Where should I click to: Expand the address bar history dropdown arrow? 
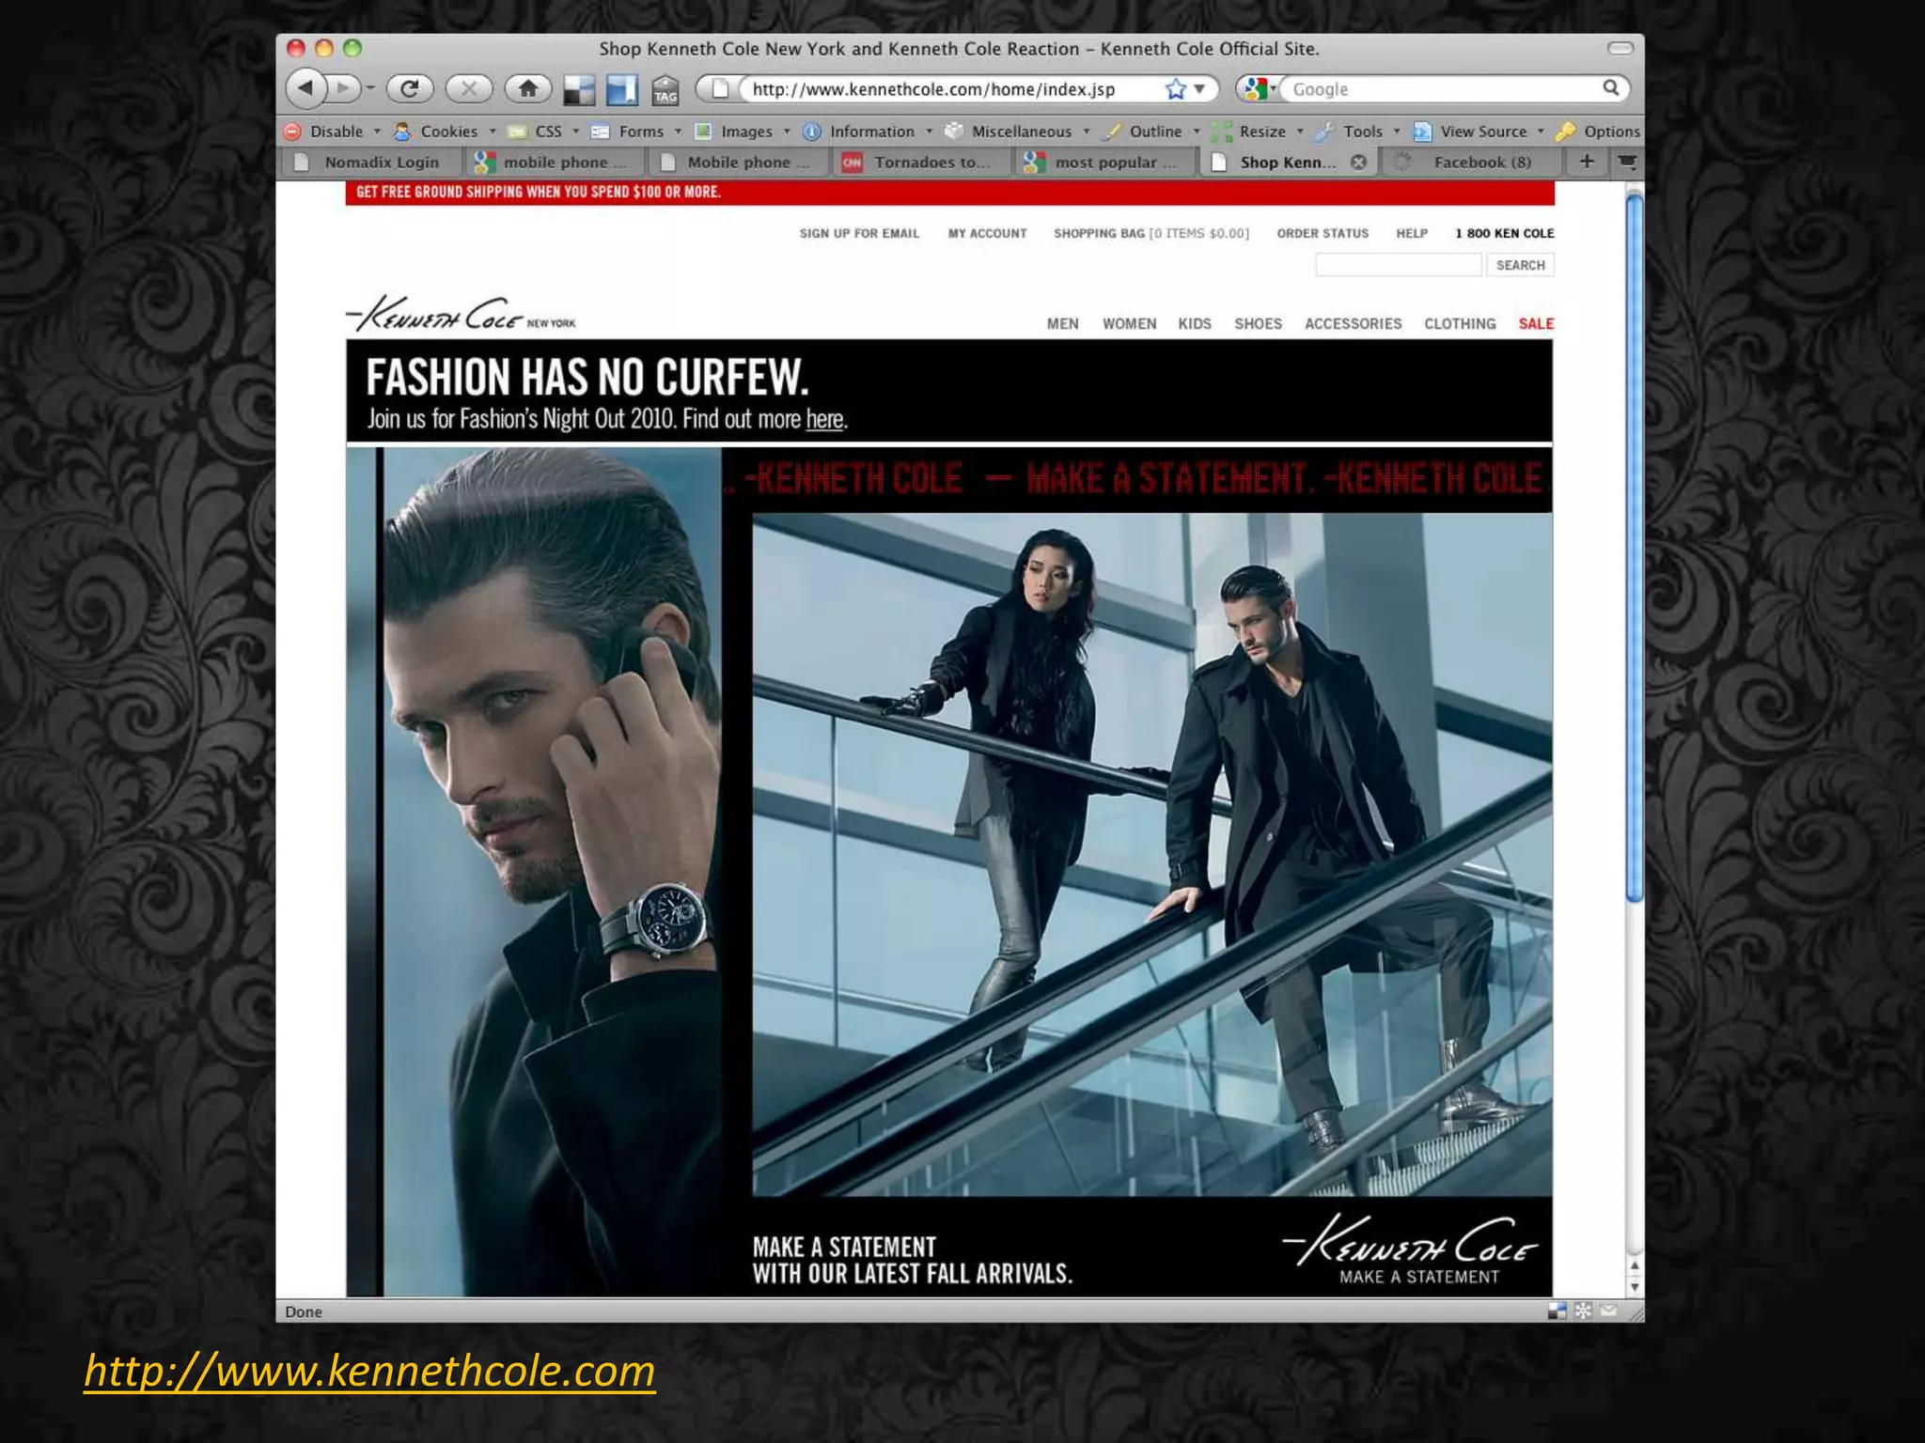pyautogui.click(x=1199, y=89)
